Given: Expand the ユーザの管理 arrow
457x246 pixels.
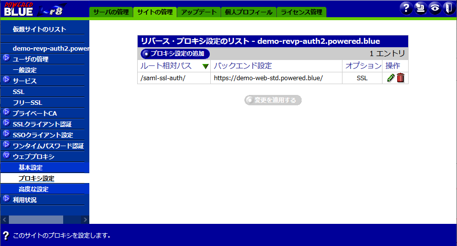Looking at the screenshot, I should [6, 58].
